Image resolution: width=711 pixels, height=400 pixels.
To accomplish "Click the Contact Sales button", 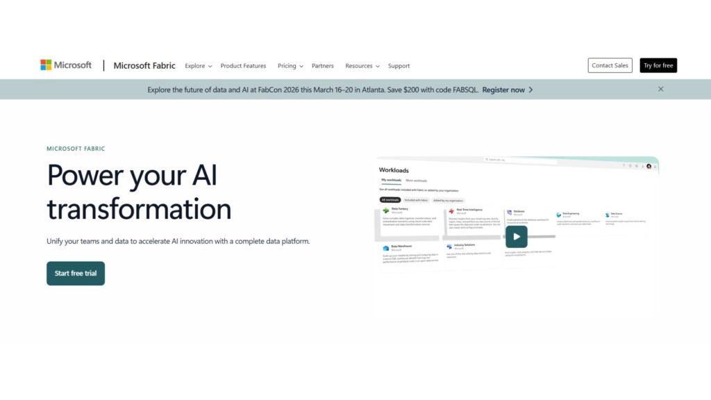I will click(x=610, y=65).
